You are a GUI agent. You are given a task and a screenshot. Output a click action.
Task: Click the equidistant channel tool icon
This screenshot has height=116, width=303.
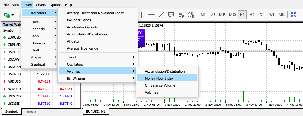coord(191,15)
